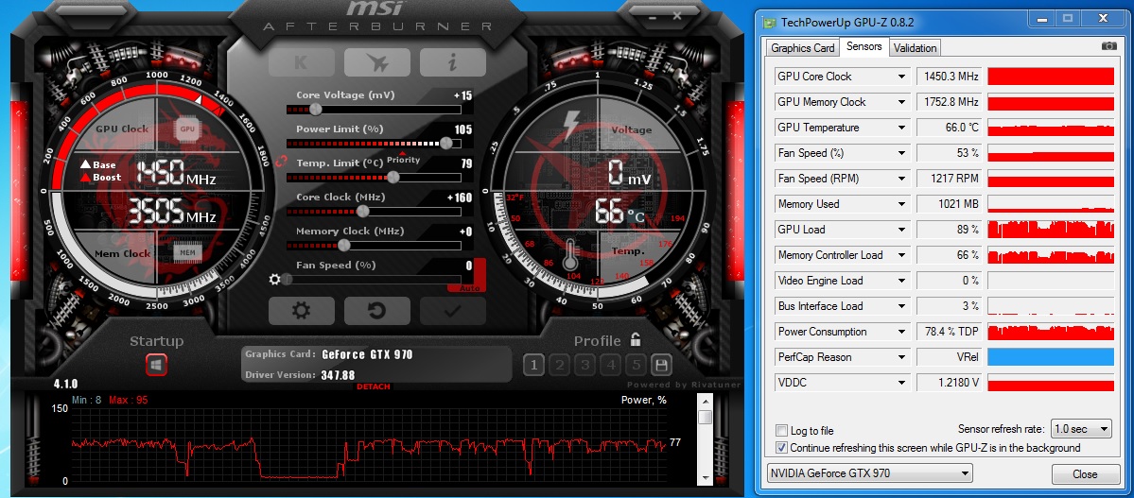Toggle the Windows startup icon
1134x498 pixels.
(x=156, y=364)
